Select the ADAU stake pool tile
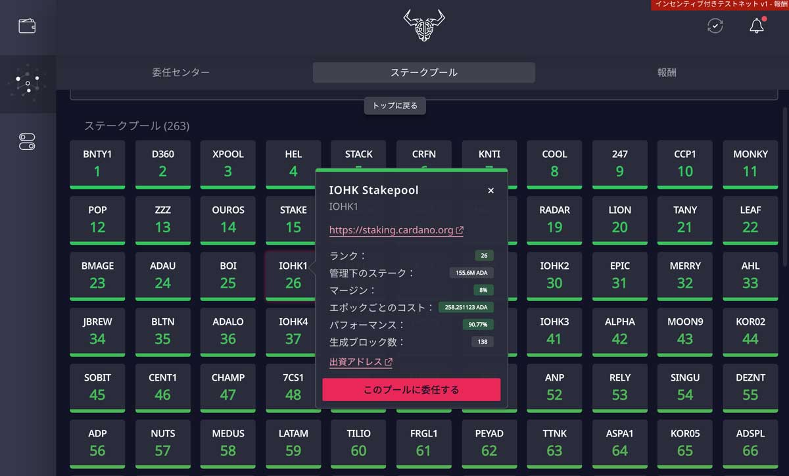The width and height of the screenshot is (789, 476). [x=162, y=276]
